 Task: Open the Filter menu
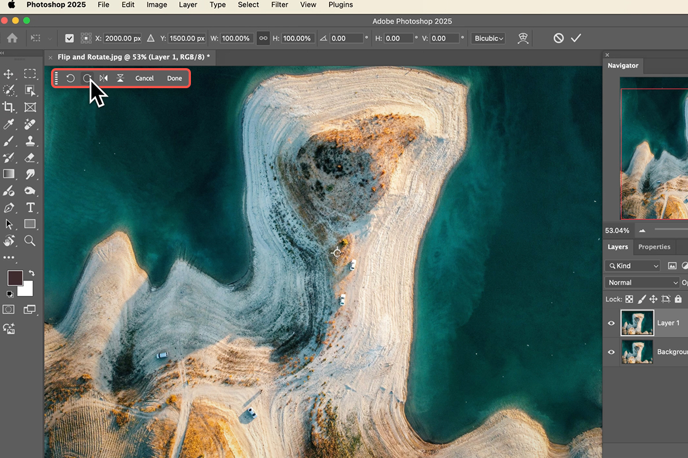[x=280, y=5]
